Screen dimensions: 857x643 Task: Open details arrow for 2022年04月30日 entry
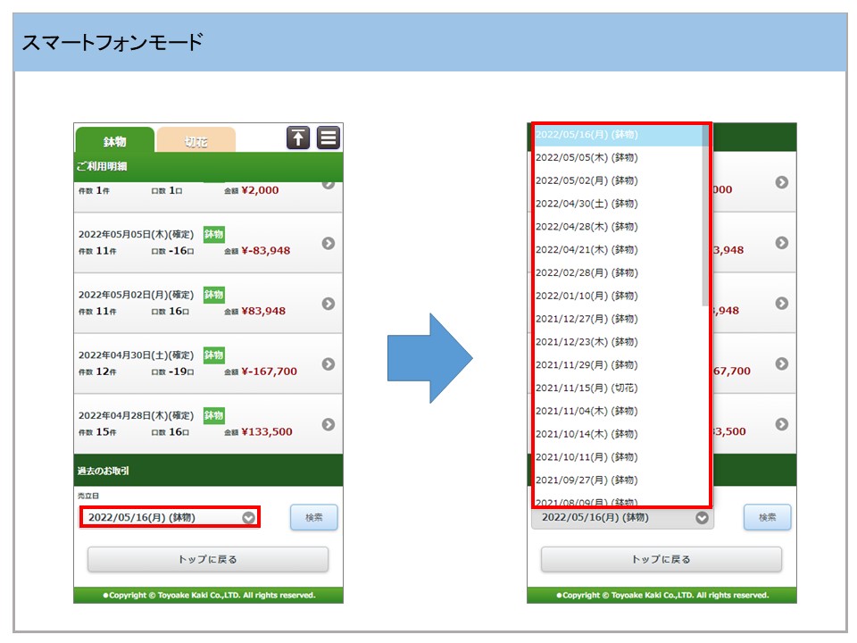(328, 364)
